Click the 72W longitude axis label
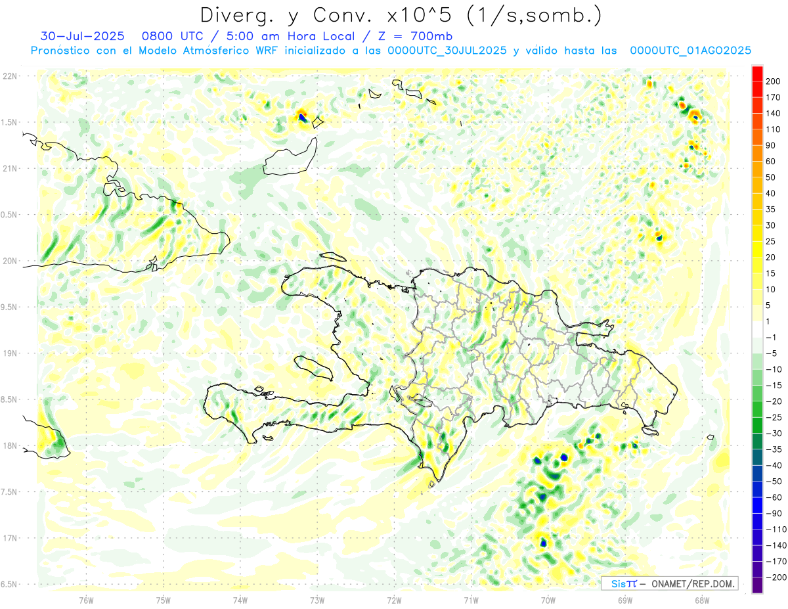This screenshot has height=609, width=788. (x=394, y=599)
